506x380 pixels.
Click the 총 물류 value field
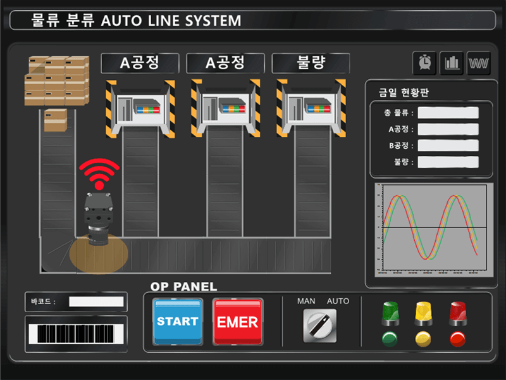click(x=448, y=113)
